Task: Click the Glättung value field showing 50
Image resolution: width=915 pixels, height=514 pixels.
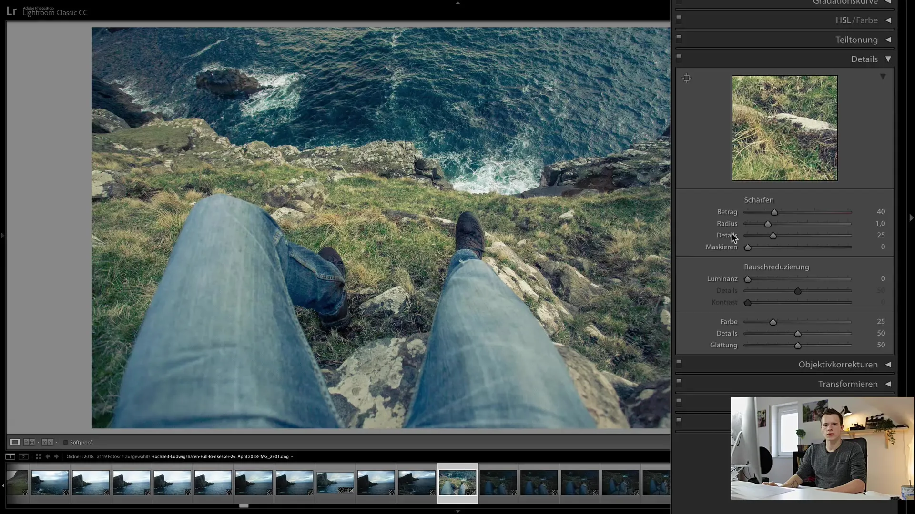Action: click(881, 345)
